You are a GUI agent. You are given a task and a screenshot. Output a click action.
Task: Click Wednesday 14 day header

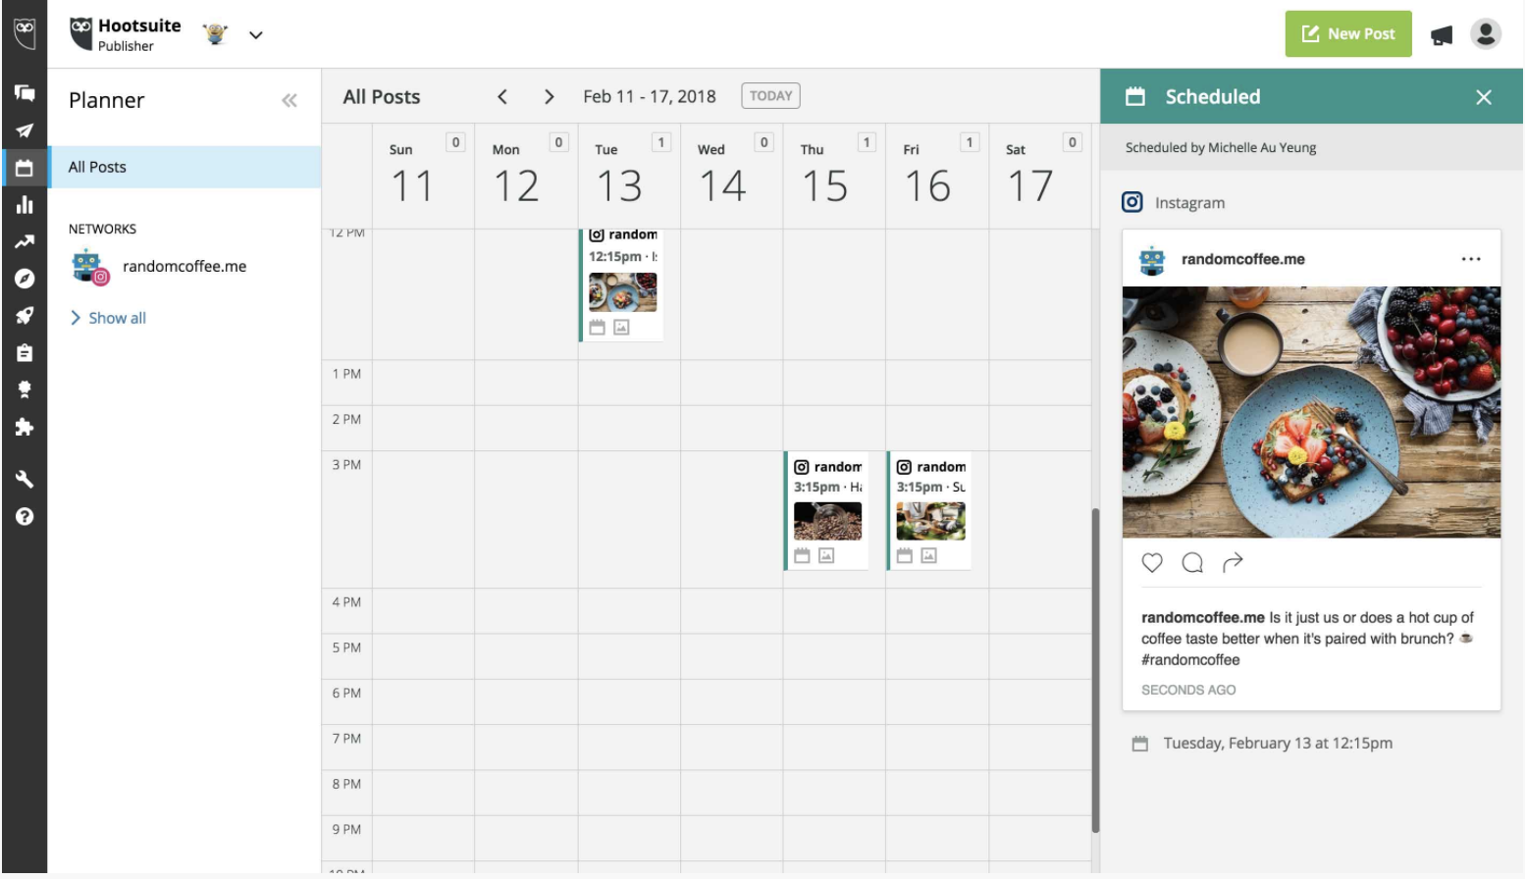click(732, 177)
